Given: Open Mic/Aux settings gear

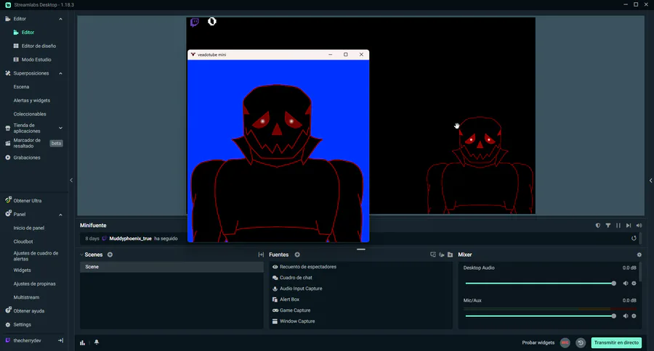Looking at the screenshot, I should (634, 316).
